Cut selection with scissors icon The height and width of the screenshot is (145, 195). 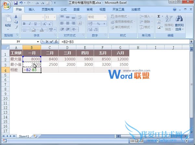[x=16, y=17]
